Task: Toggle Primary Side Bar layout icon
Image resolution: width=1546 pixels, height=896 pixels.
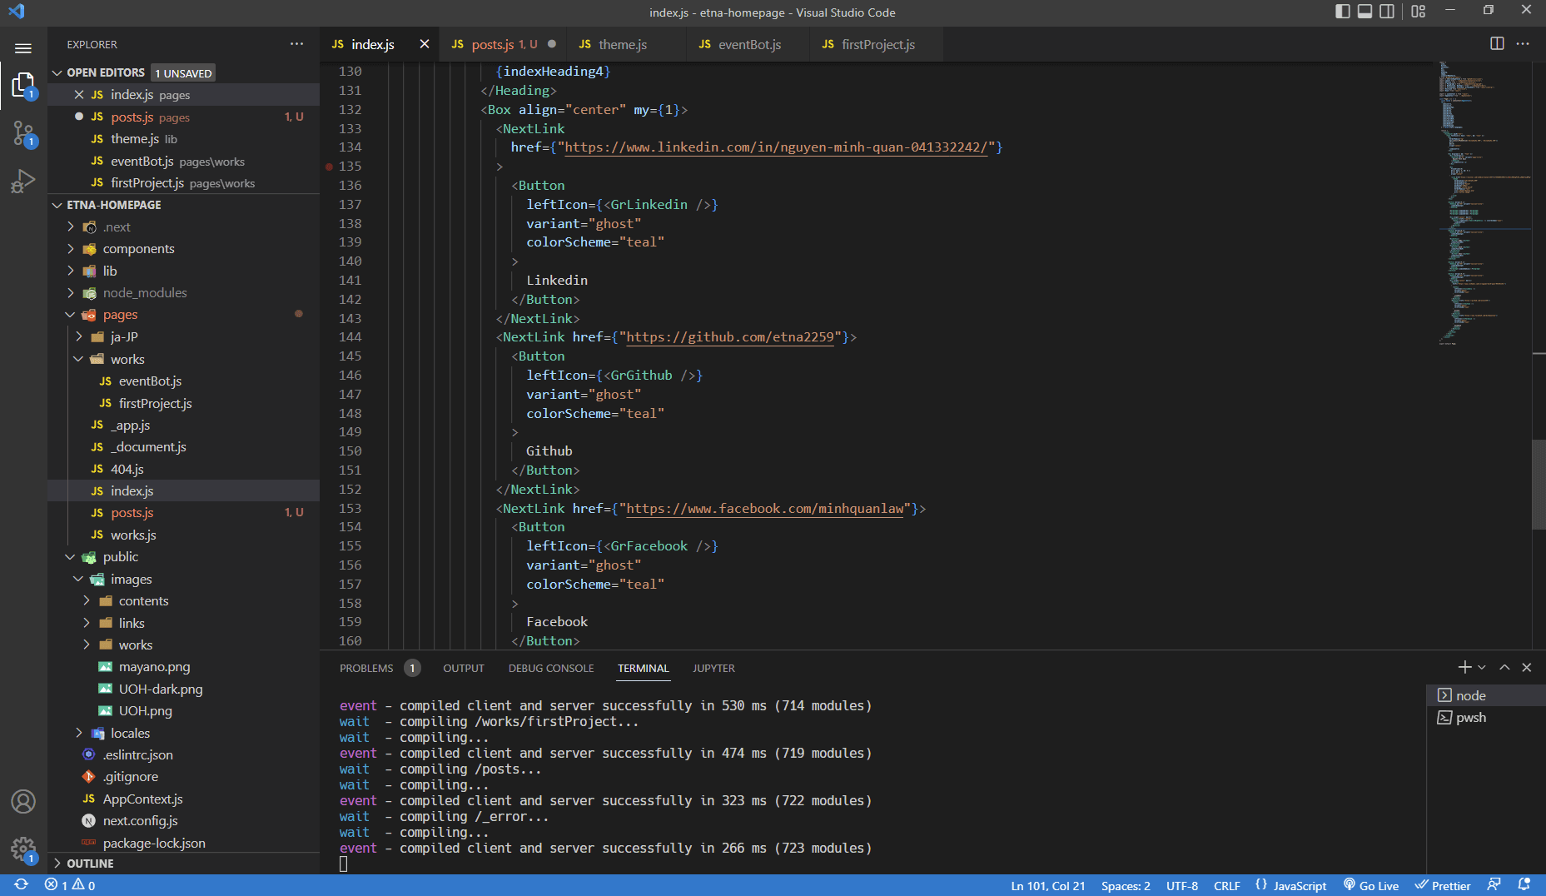Action: (1343, 12)
